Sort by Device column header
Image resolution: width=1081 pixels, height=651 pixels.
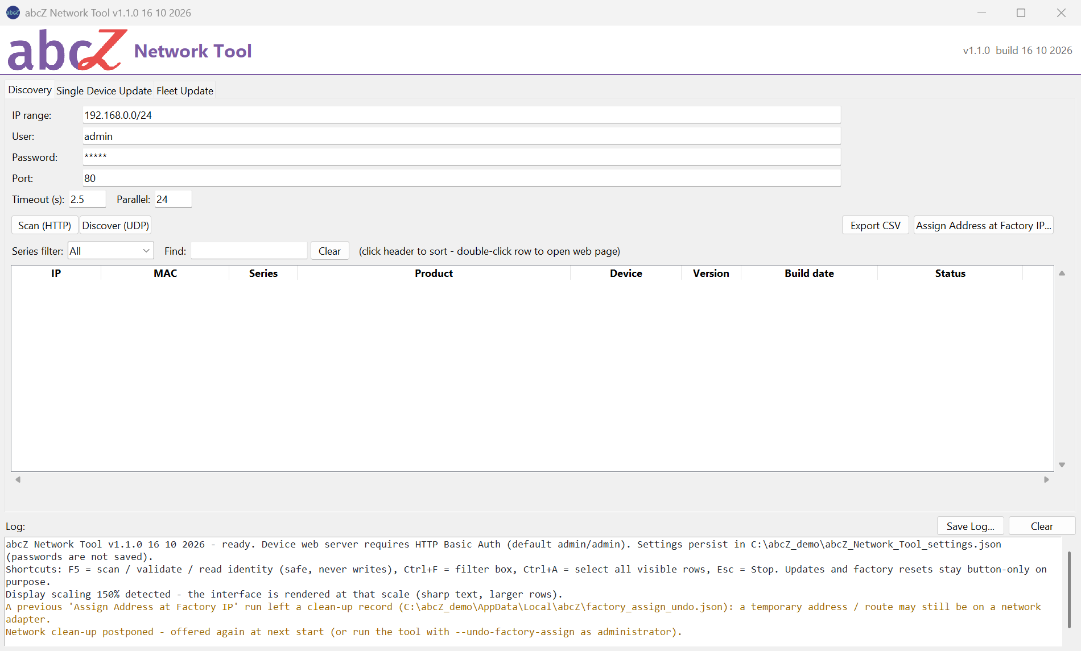(x=626, y=273)
